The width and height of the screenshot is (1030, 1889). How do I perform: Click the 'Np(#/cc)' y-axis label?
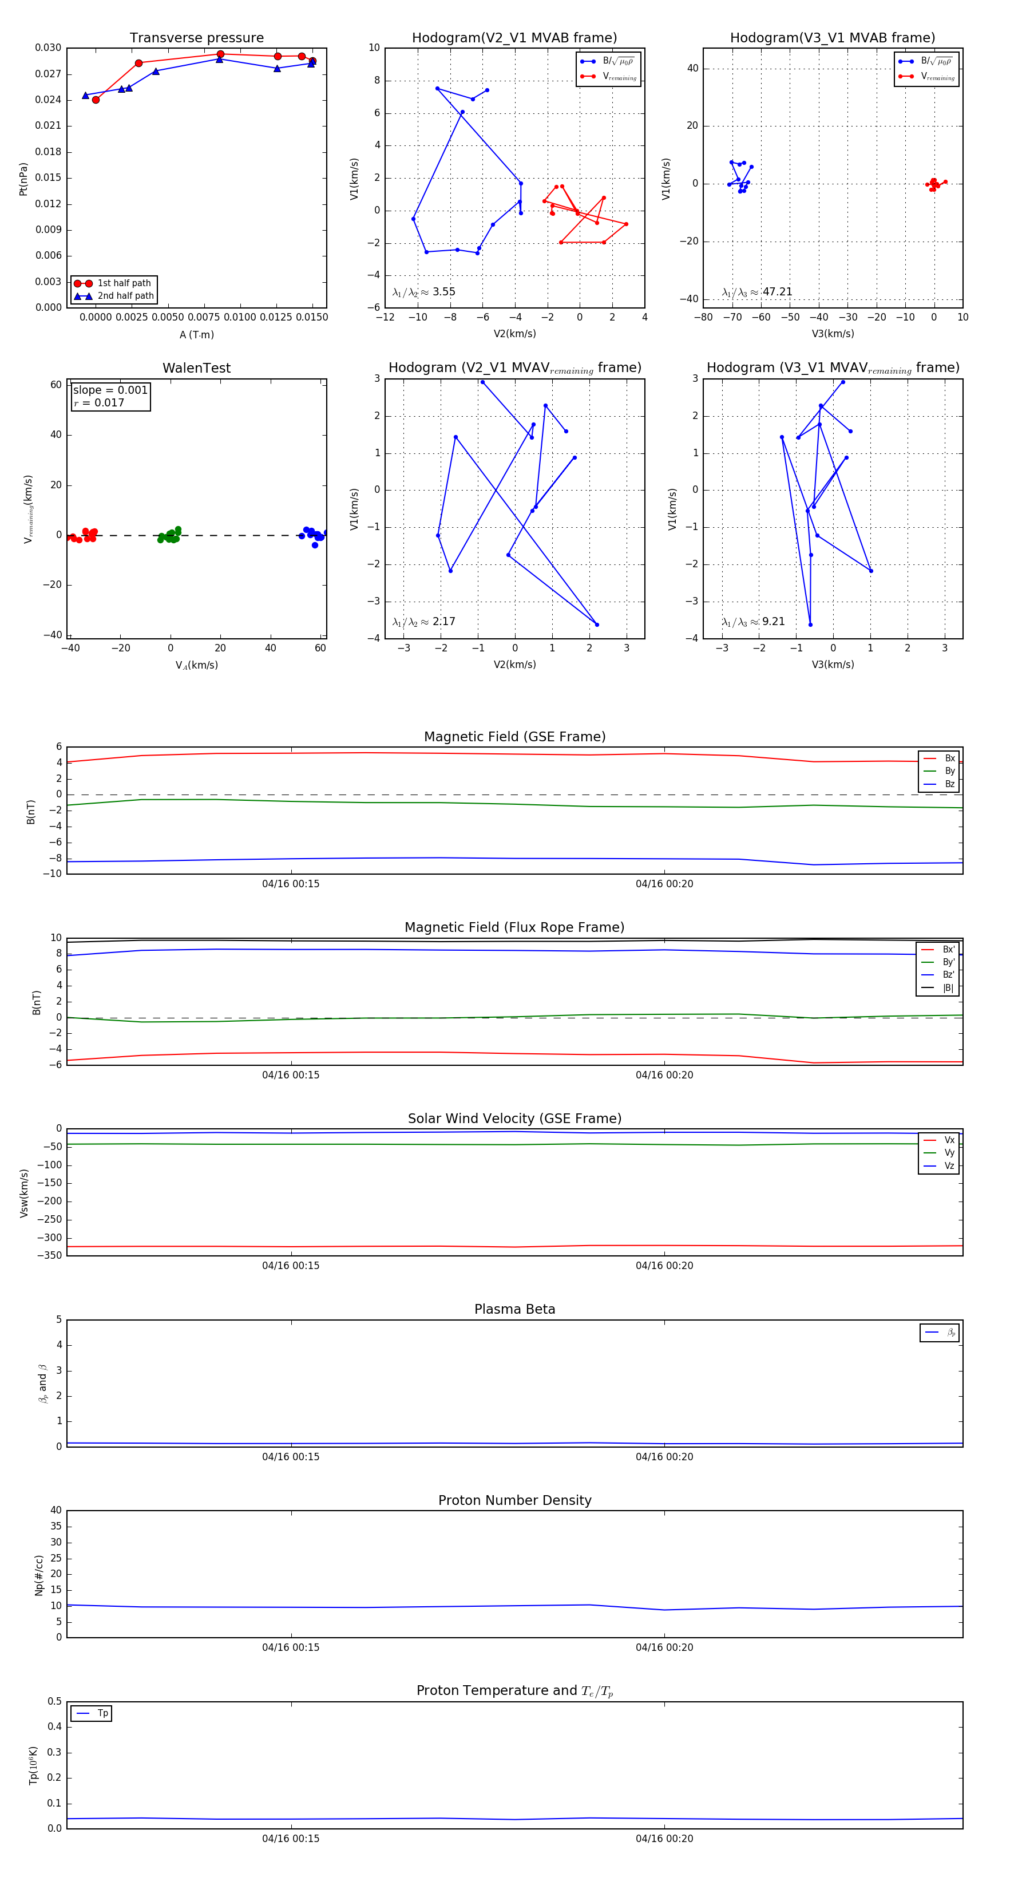[39, 1575]
